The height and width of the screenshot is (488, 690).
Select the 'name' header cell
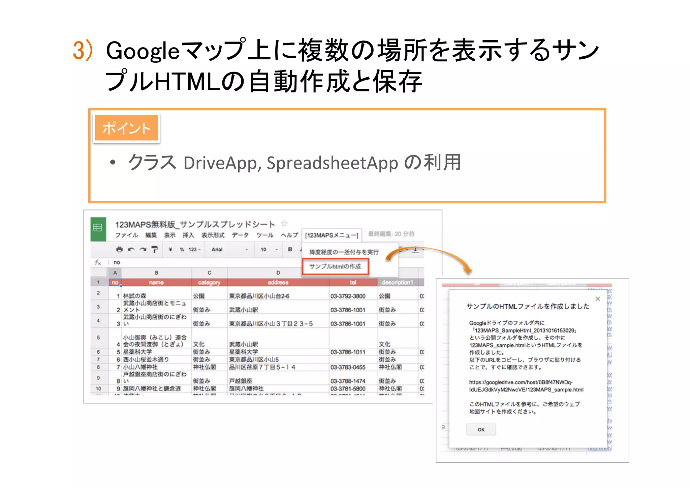156,282
